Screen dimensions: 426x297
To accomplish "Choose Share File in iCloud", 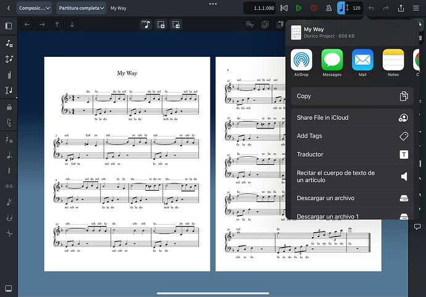I will (x=352, y=118).
